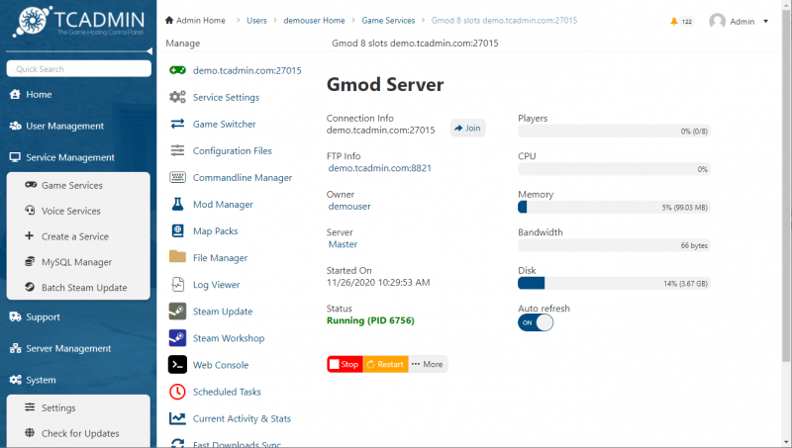Click the Mod Manager flask icon
This screenshot has height=448, width=792.
(177, 204)
